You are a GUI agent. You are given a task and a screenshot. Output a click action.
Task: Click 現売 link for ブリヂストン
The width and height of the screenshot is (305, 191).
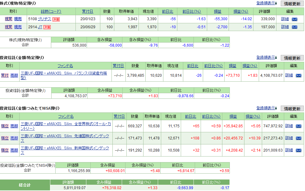[x=18, y=19]
